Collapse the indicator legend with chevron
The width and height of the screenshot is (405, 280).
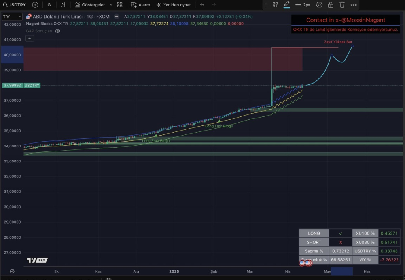pyautogui.click(x=30, y=39)
